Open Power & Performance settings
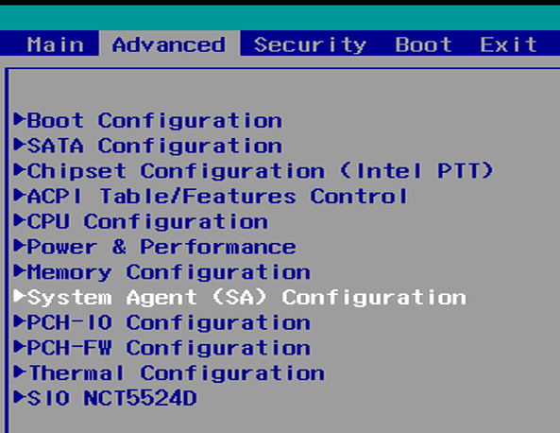The width and height of the screenshot is (560, 433). click(161, 247)
